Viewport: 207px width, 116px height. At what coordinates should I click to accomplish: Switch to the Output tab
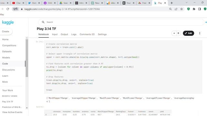pos(64,34)
